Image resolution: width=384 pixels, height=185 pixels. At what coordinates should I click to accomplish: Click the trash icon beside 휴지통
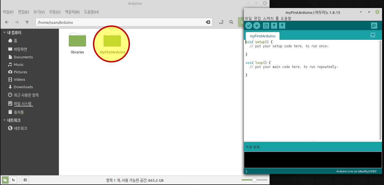[x=10, y=112]
